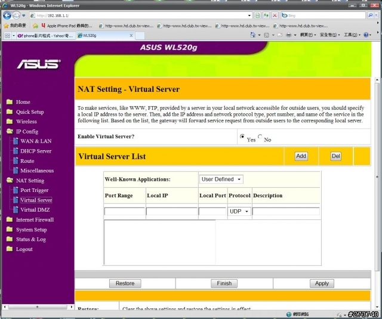Click the Local Port input field

212,212
